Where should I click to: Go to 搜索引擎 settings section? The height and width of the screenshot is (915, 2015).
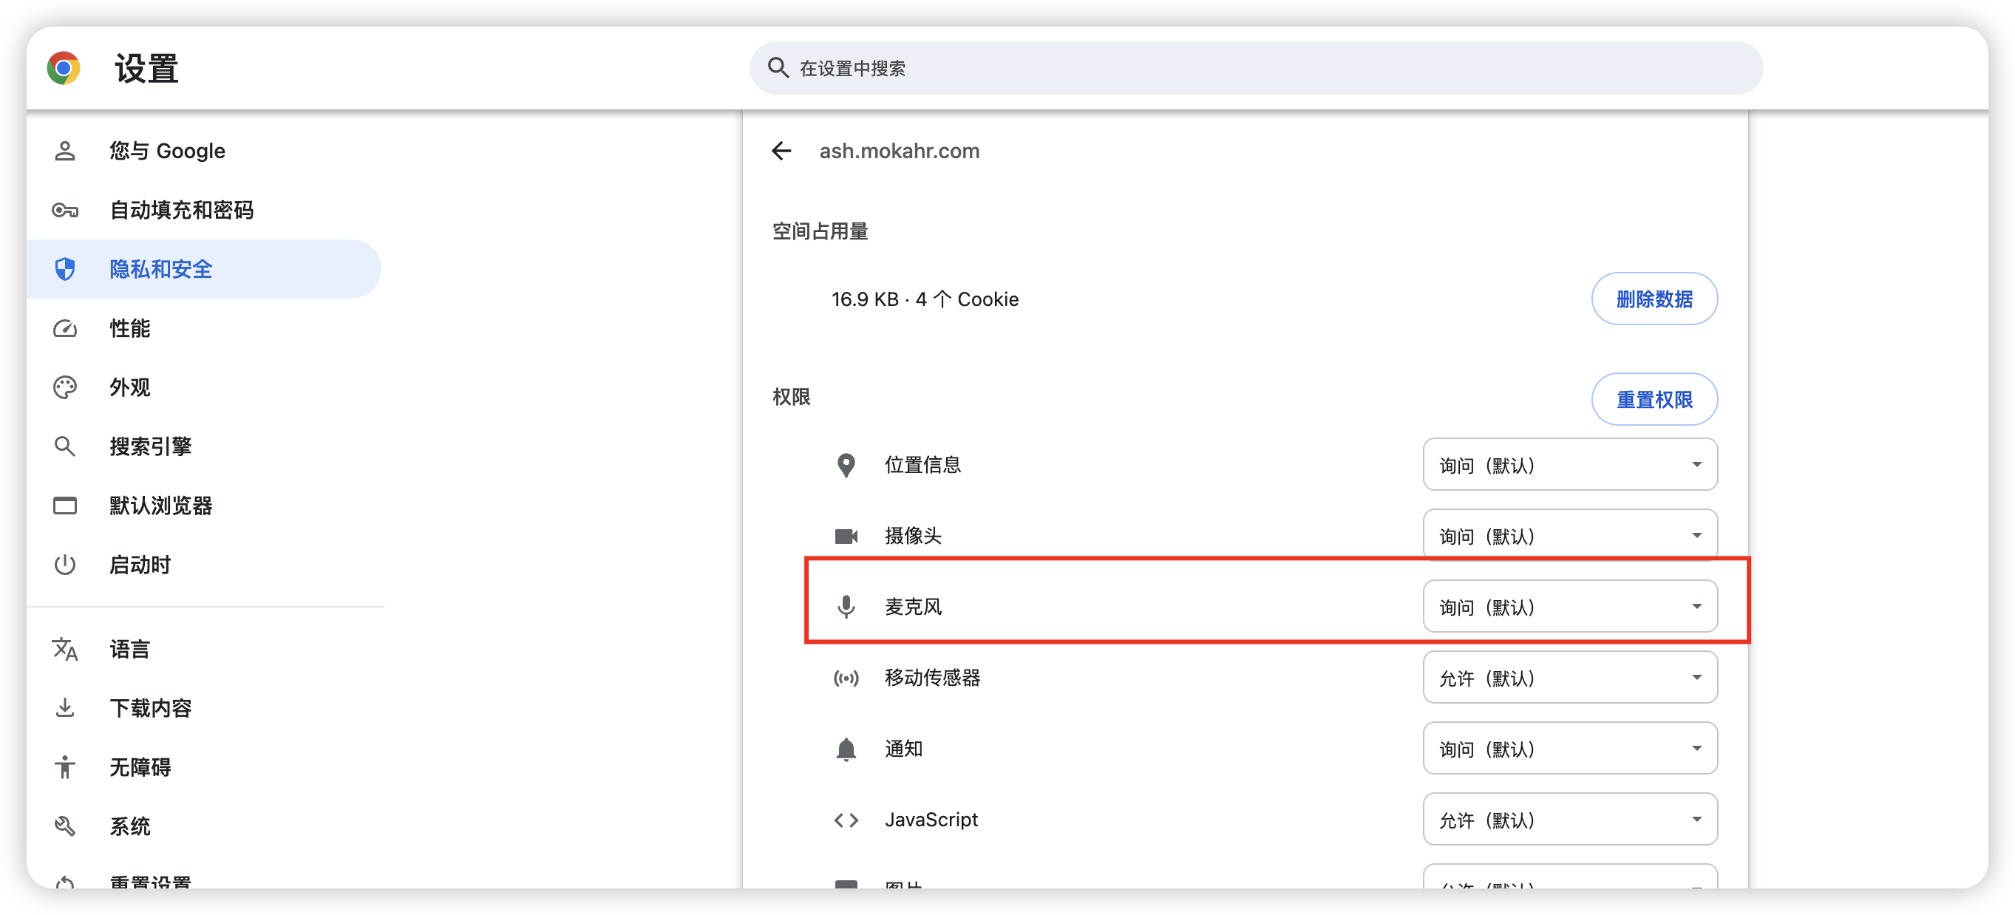pos(150,446)
